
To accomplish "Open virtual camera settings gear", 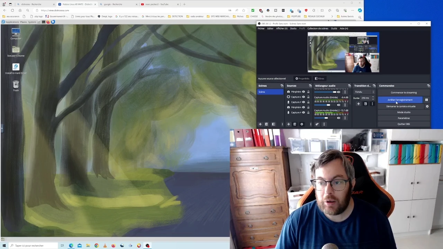I will (x=427, y=107).
